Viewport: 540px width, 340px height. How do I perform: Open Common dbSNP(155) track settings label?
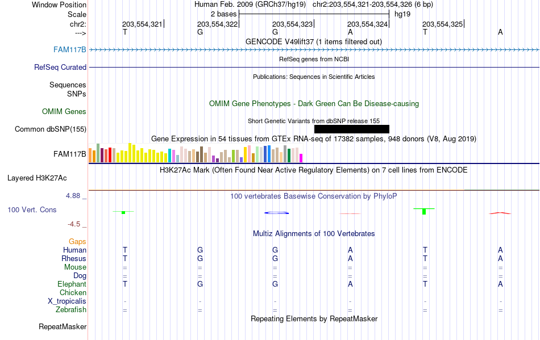coord(50,129)
